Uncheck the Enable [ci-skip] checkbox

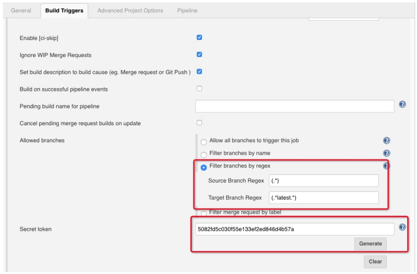(x=199, y=38)
